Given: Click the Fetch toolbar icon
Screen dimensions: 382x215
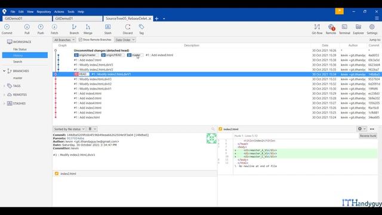Looking at the screenshot, I should click(54, 29).
